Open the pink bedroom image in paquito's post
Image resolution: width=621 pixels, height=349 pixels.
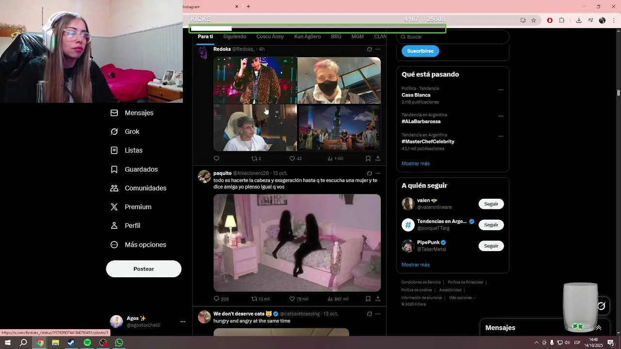coord(297,243)
